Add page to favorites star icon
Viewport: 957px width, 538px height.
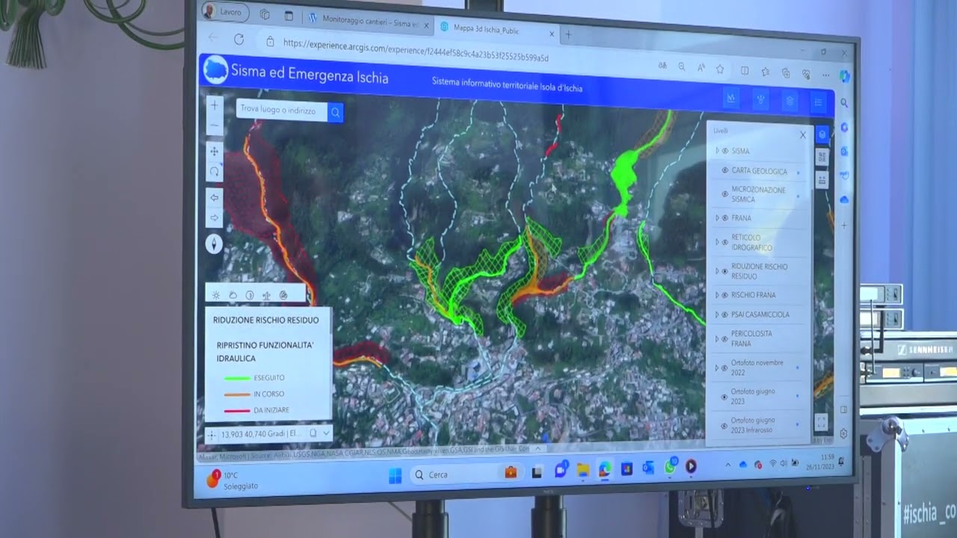coord(720,69)
